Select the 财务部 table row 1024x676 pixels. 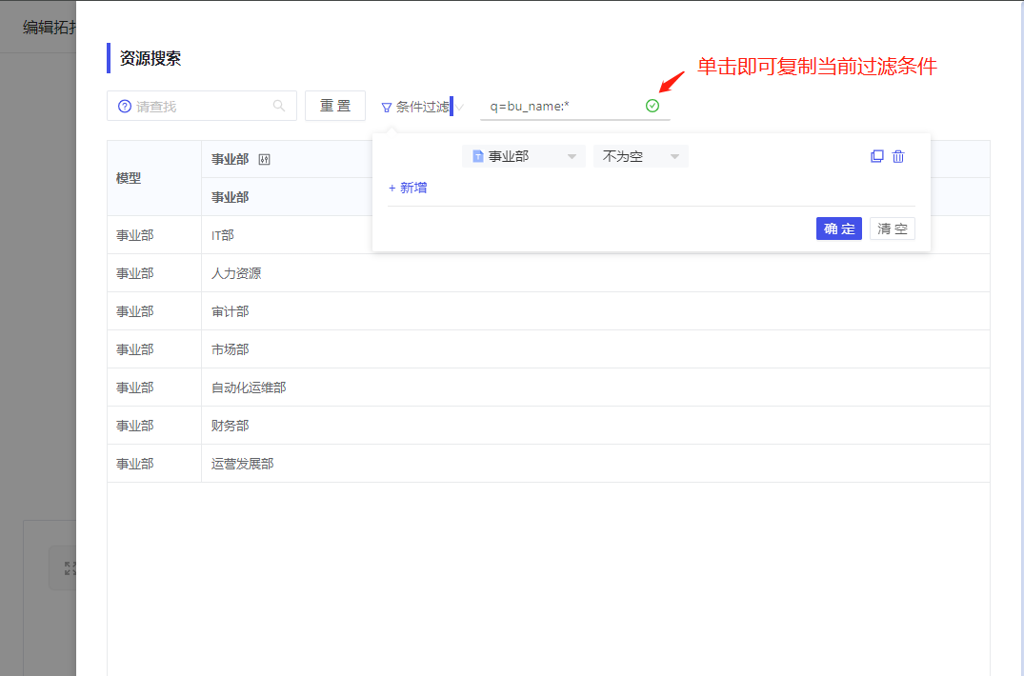pyautogui.click(x=548, y=426)
